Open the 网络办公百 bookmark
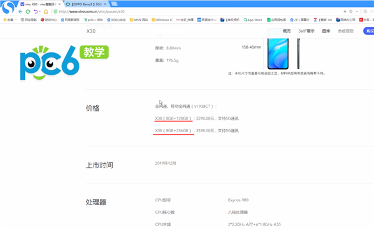Viewport: 374px width, 230px height. point(345,20)
